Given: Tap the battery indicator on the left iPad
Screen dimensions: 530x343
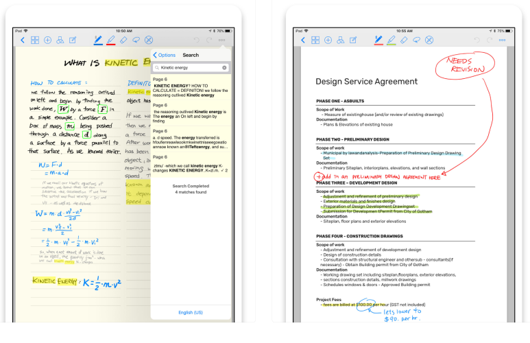Looking at the screenshot, I should point(228,31).
